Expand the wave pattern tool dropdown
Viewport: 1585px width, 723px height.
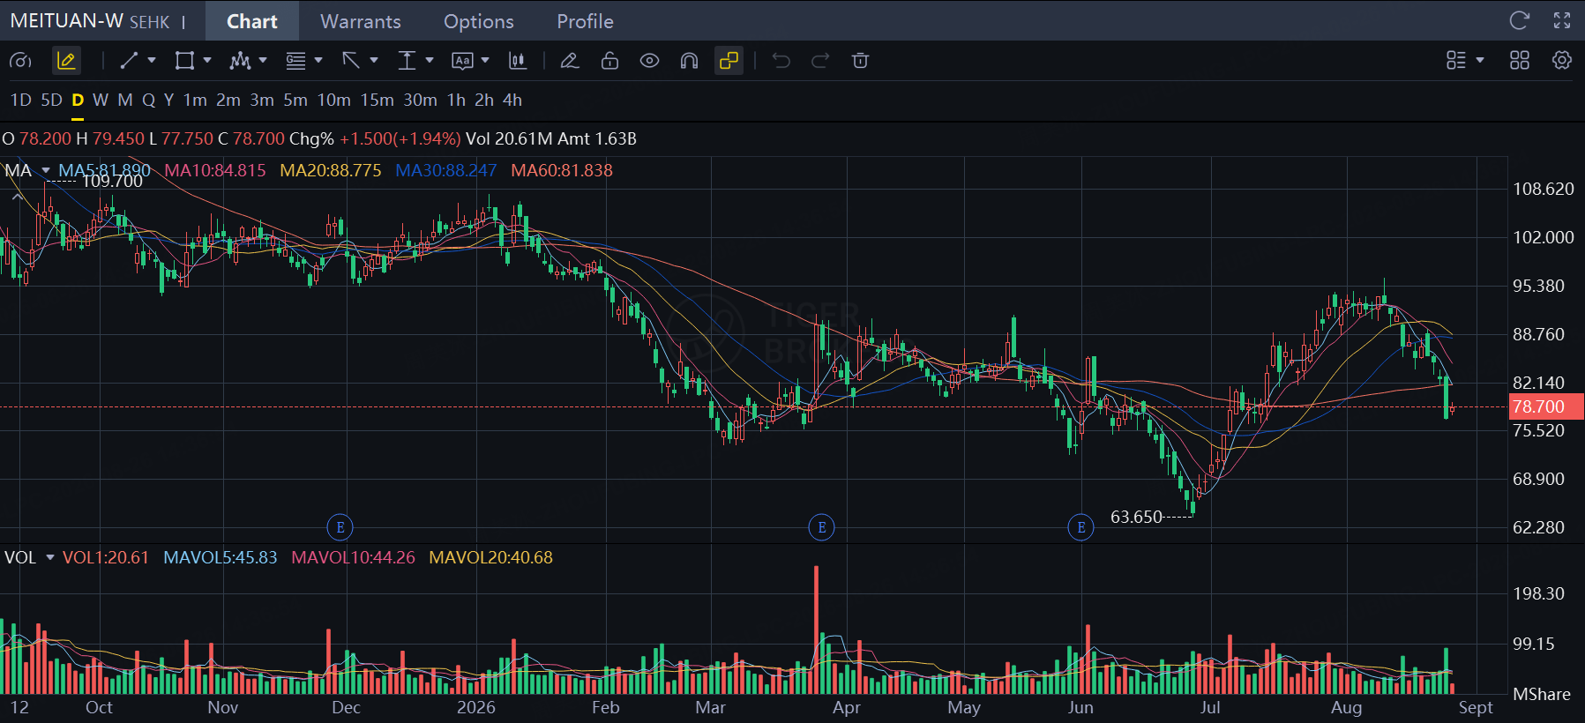263,61
